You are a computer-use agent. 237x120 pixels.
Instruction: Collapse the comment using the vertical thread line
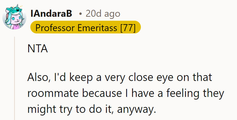[14, 80]
